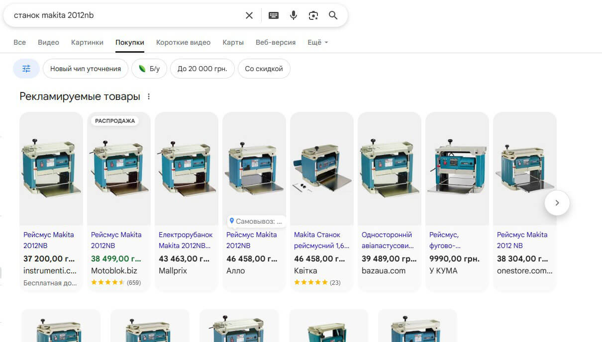Toggle the Б/у filter chip
The width and height of the screenshot is (602, 342).
pyautogui.click(x=149, y=69)
